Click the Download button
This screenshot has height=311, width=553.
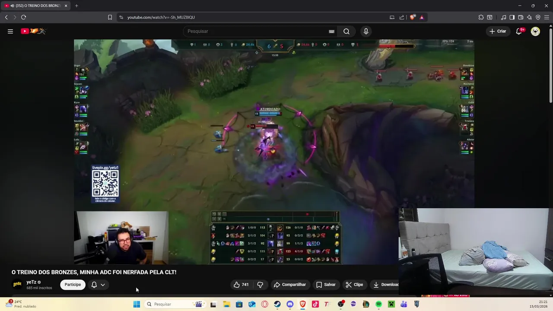tap(385, 285)
